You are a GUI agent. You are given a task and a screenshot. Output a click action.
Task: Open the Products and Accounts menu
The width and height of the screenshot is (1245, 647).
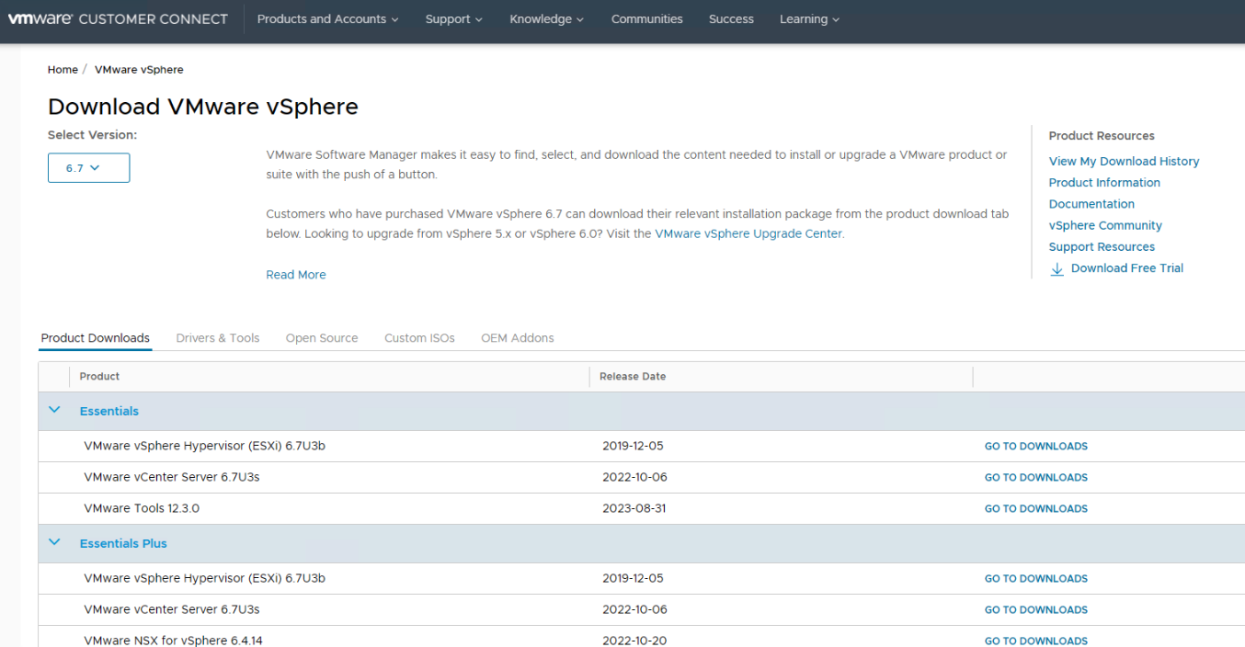[x=327, y=19]
